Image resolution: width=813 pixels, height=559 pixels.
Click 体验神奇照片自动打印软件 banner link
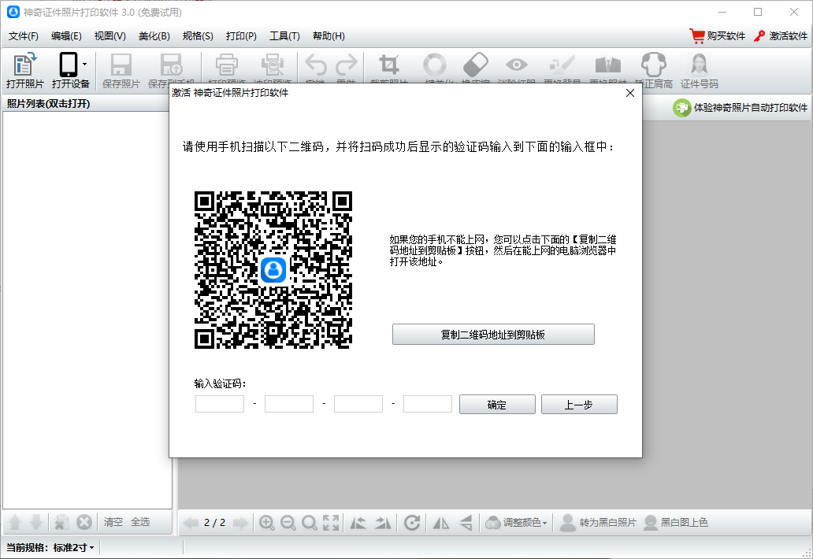[740, 108]
